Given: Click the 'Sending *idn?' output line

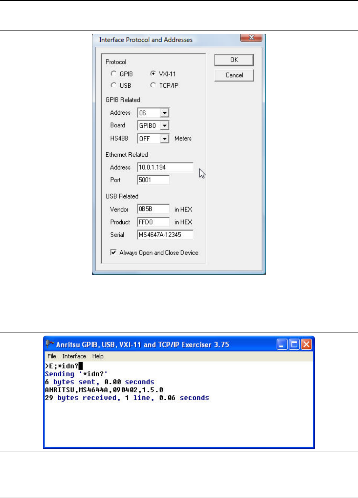Looking at the screenshot, I should [x=76, y=374].
